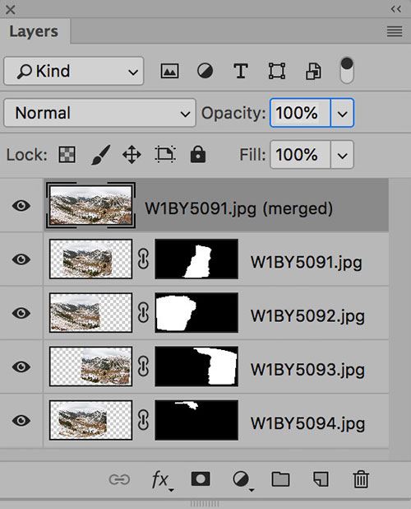
Task: Select W1BY5091.jpg layer image thumbnail
Action: coord(90,259)
